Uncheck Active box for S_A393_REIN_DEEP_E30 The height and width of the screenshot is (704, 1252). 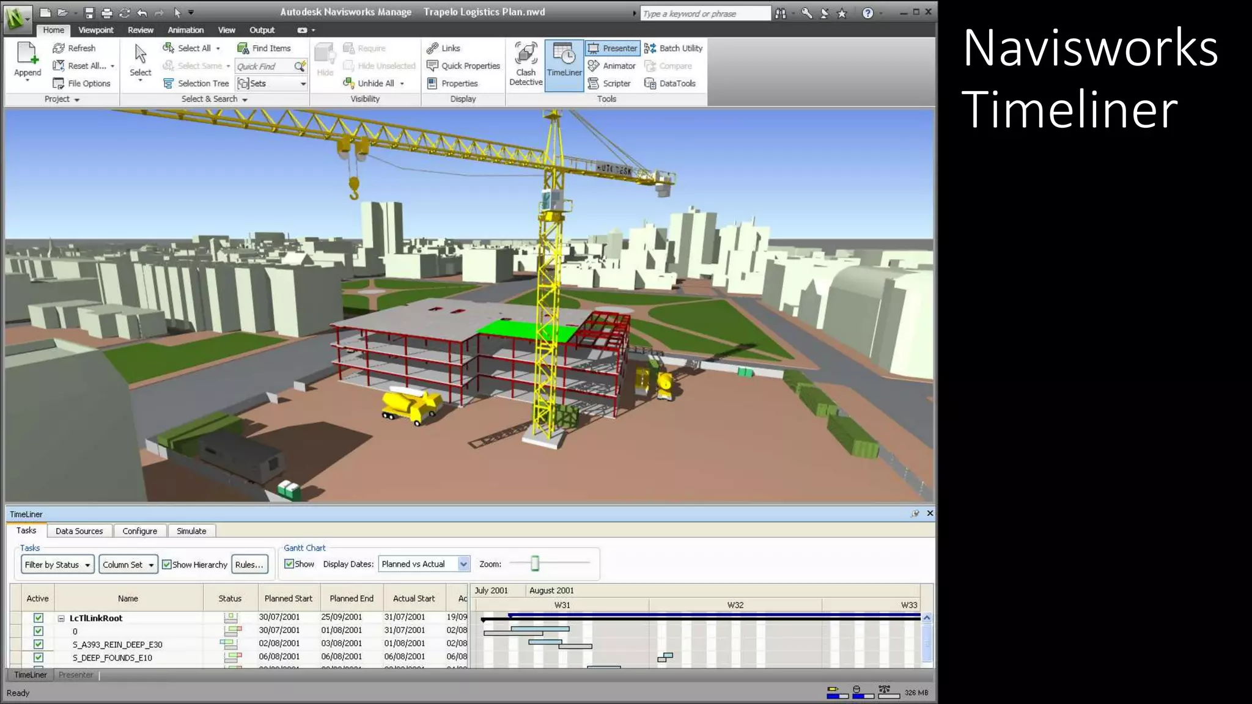[39, 644]
